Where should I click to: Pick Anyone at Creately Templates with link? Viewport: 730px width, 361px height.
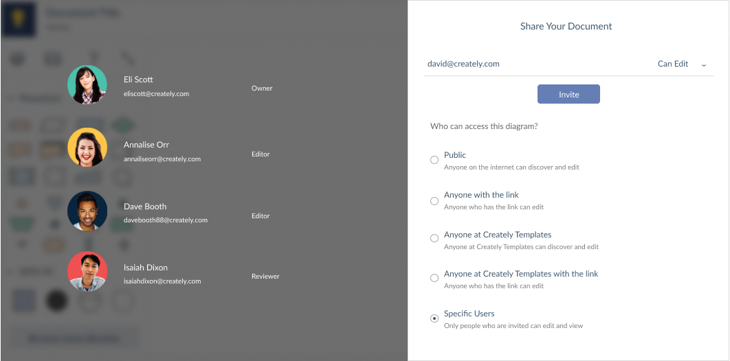(434, 278)
